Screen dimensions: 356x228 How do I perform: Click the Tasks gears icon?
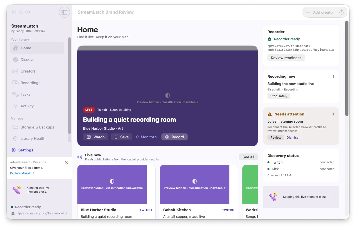15,94
